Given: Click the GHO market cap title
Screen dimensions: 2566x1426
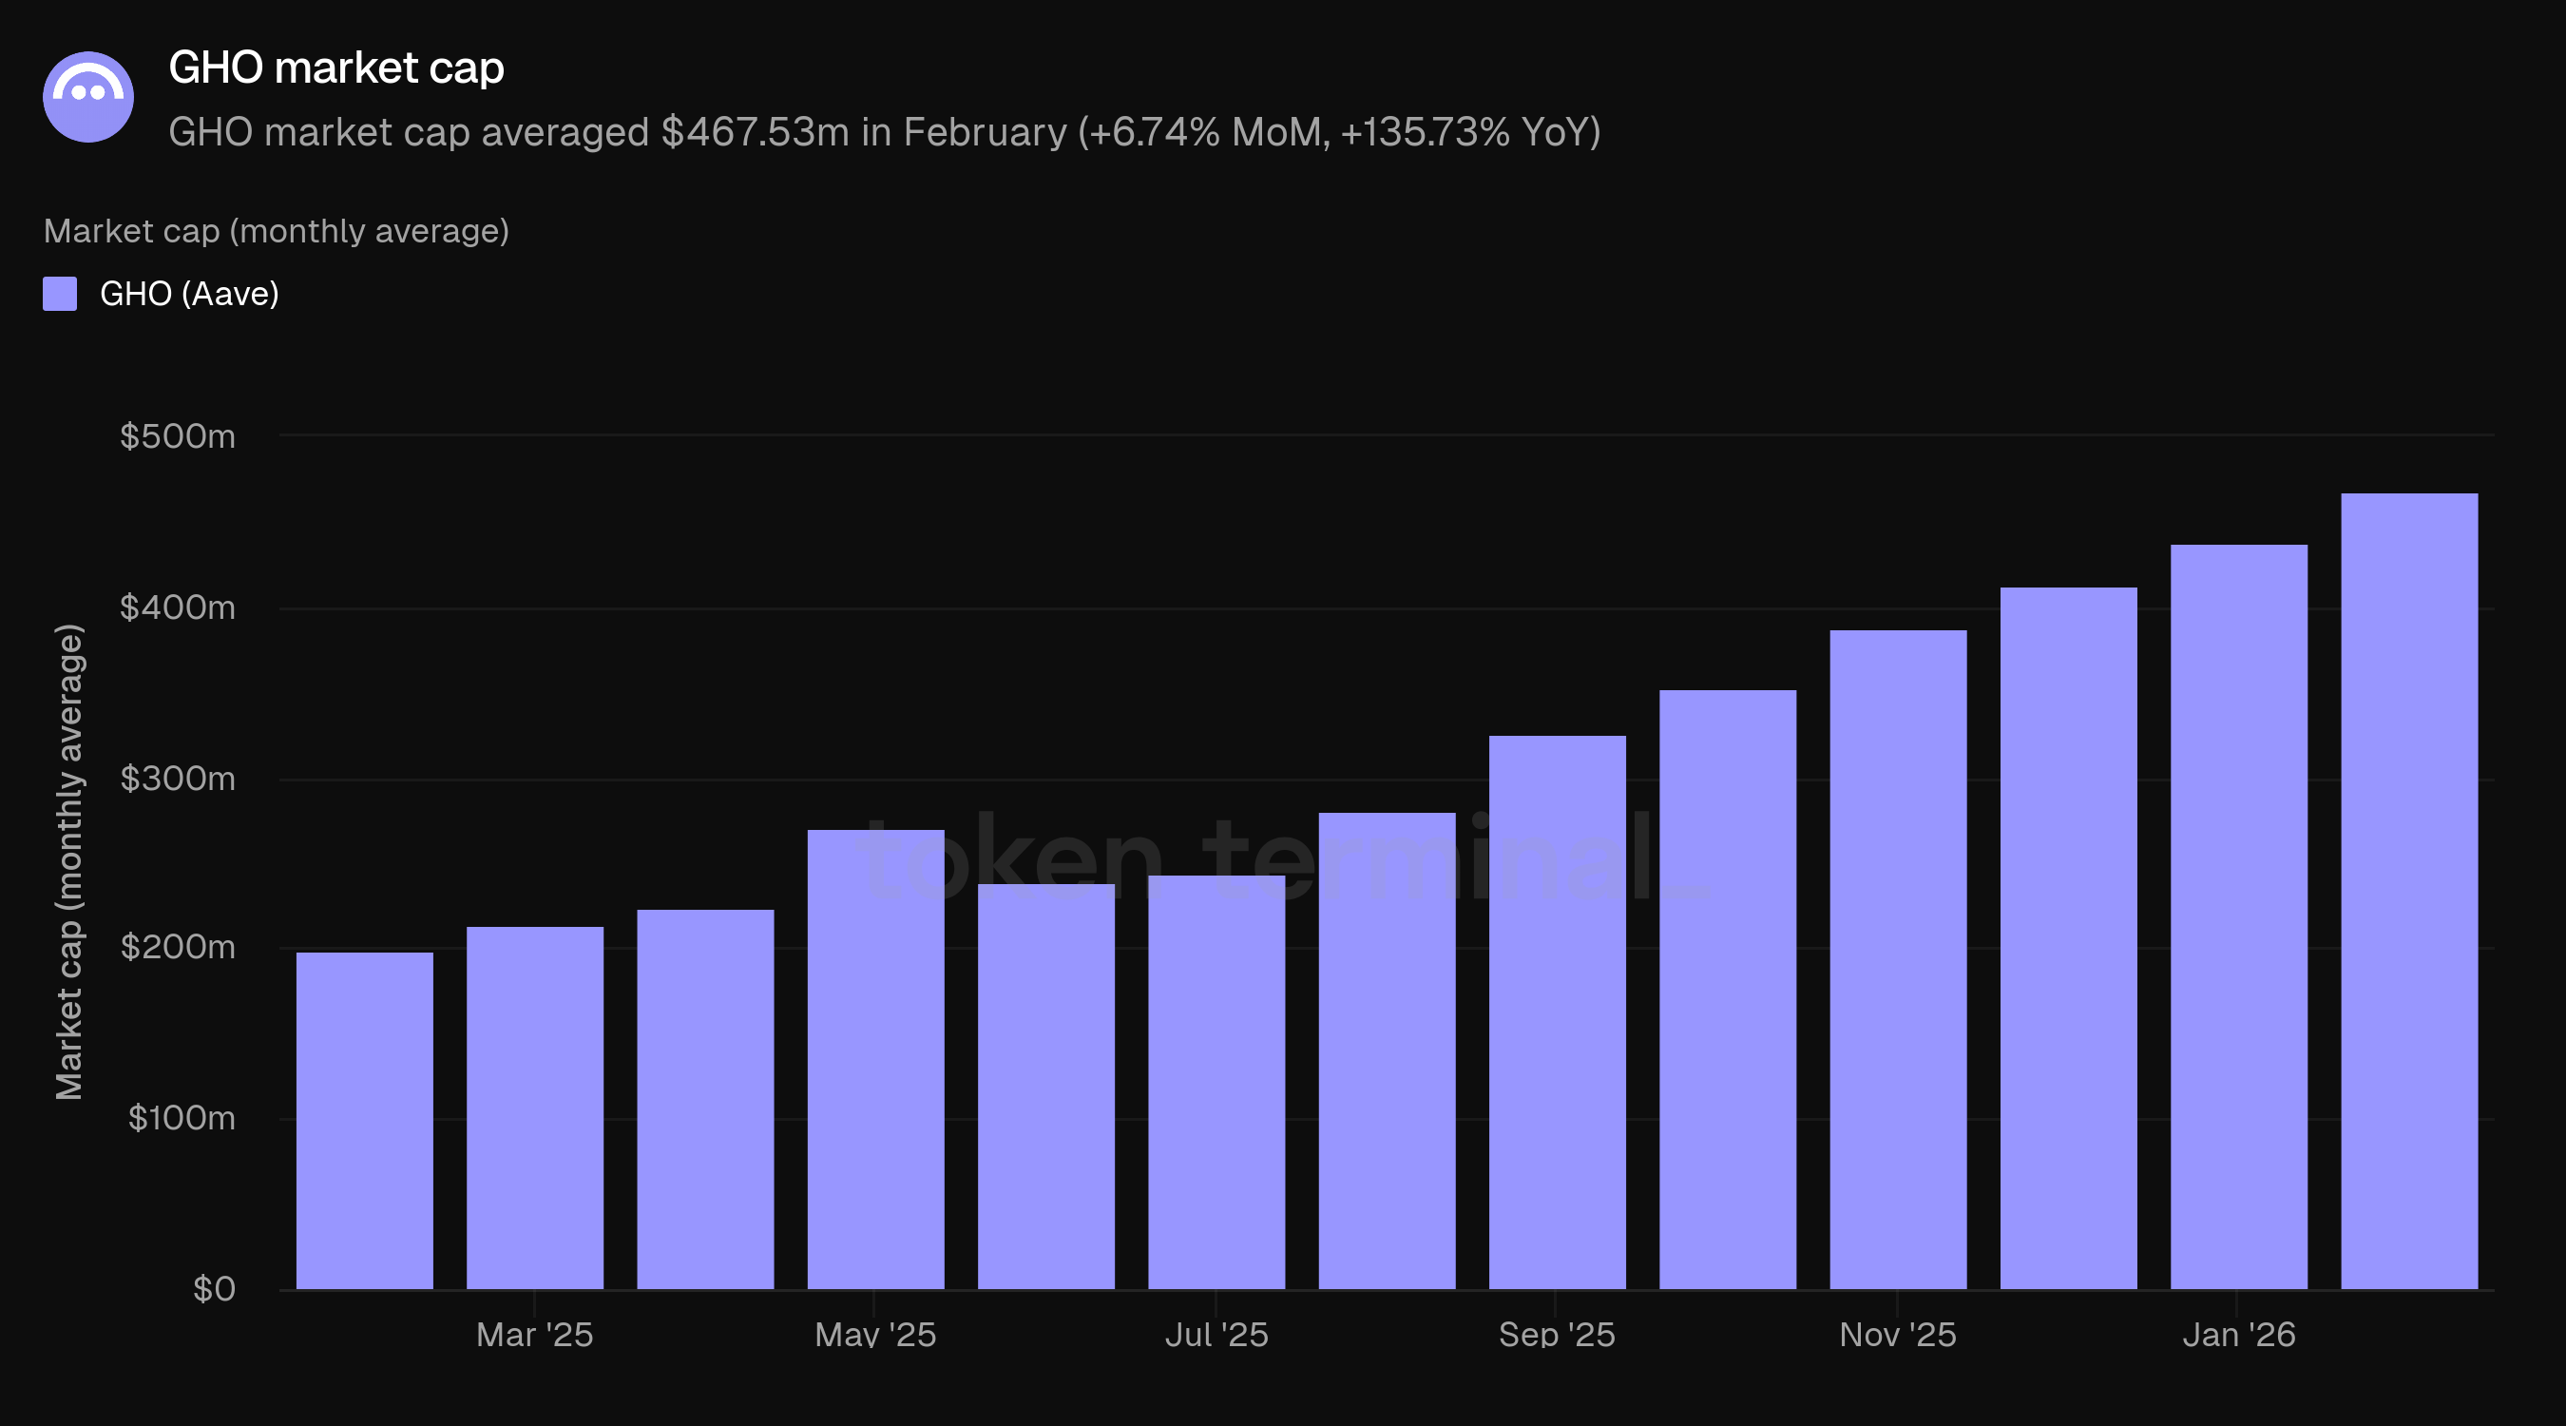Looking at the screenshot, I should click(x=335, y=67).
